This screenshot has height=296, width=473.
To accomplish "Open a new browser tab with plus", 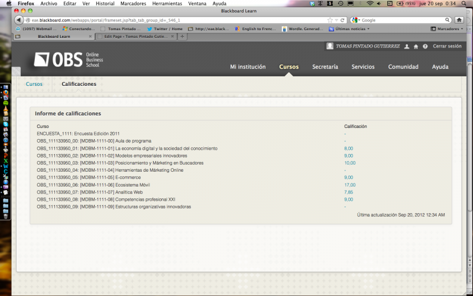I will 182,36.
